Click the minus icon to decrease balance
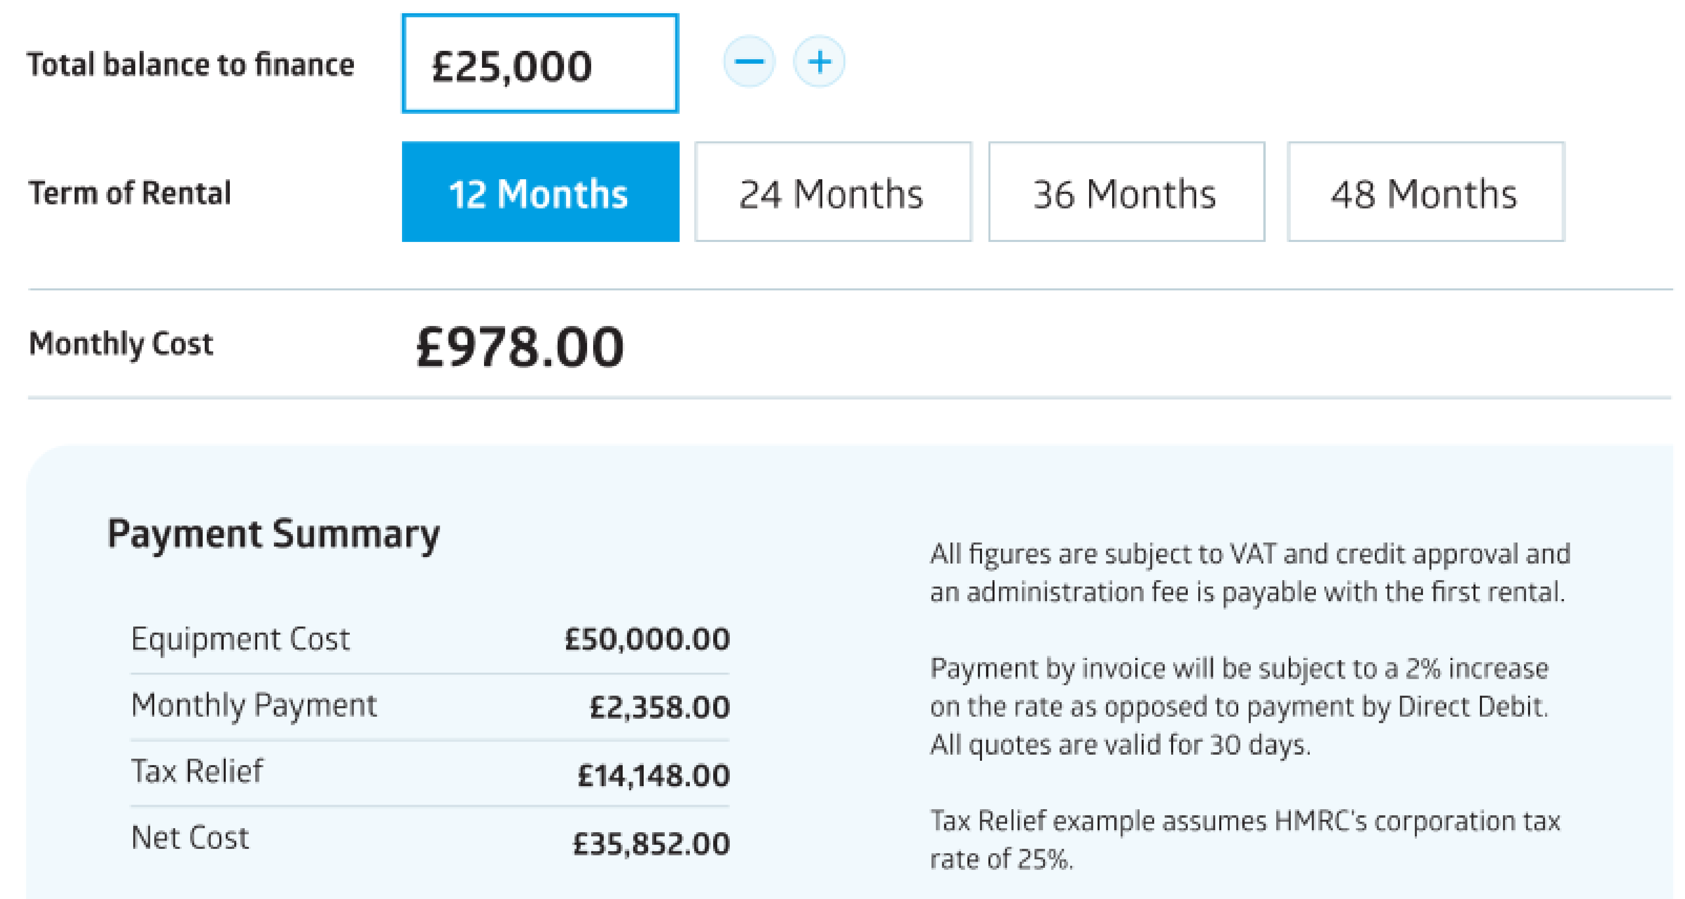 [749, 62]
